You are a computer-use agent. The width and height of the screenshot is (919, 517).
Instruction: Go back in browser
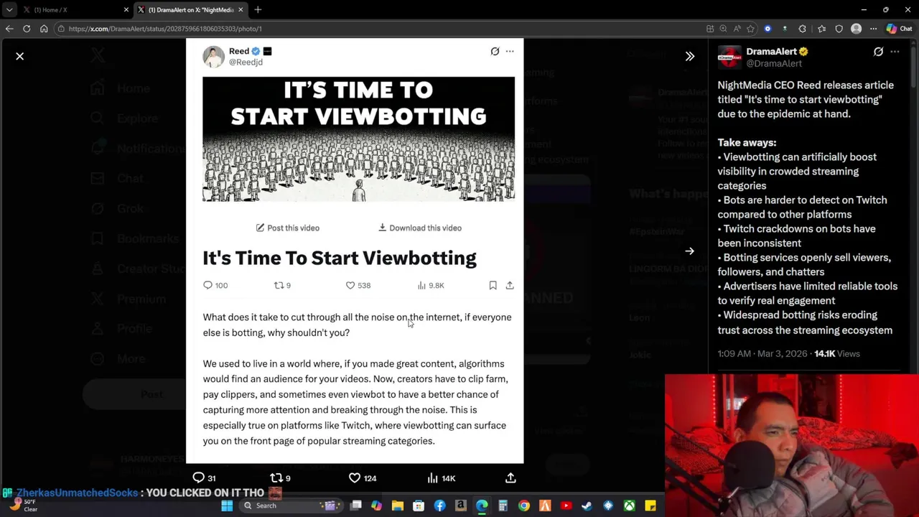click(x=9, y=29)
